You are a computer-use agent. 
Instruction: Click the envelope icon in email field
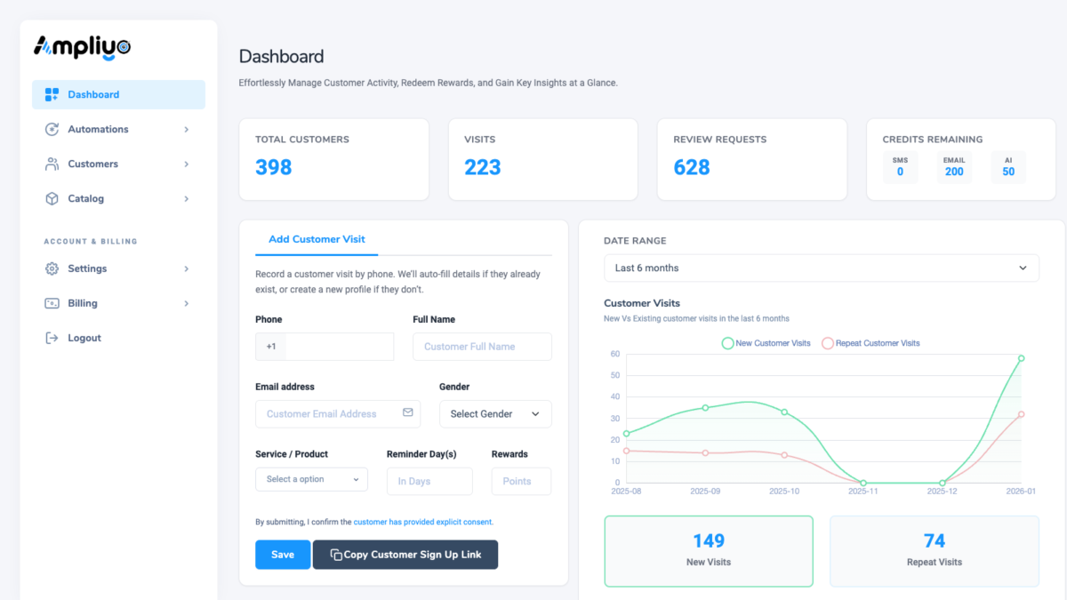407,413
